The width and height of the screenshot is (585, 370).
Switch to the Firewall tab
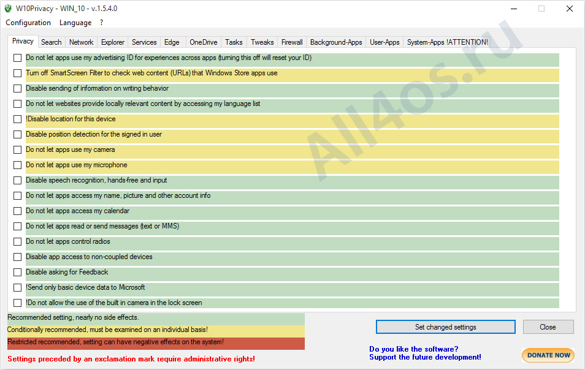pos(292,42)
